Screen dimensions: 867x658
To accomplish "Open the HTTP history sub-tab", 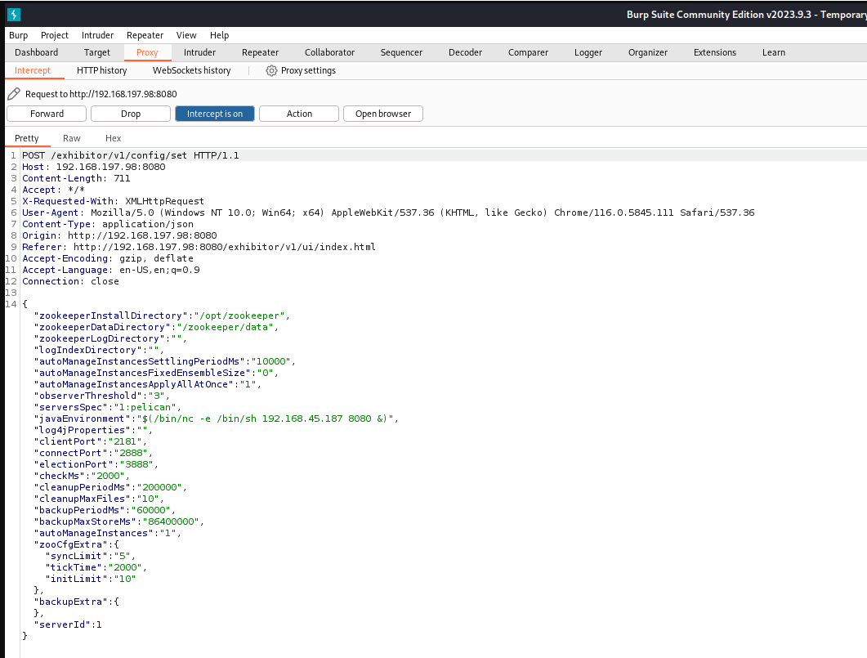I will 102,71.
